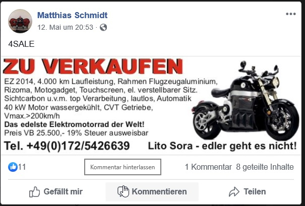
Task: Click the speech bubble comment icon
Action: click(123, 191)
